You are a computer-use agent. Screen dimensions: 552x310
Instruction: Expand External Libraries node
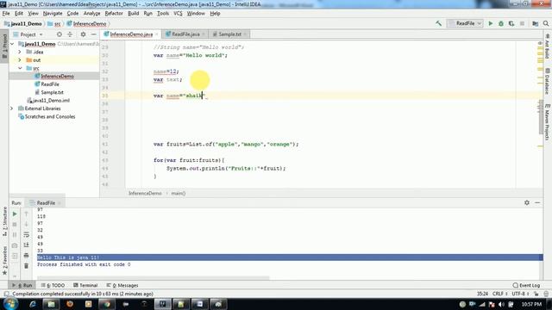12,108
